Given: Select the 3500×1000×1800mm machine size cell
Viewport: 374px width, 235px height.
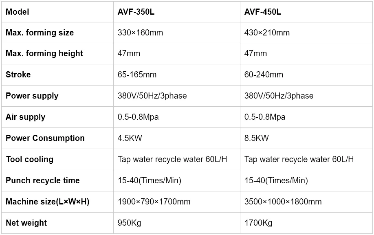Looking at the screenshot, I should pos(283,202).
